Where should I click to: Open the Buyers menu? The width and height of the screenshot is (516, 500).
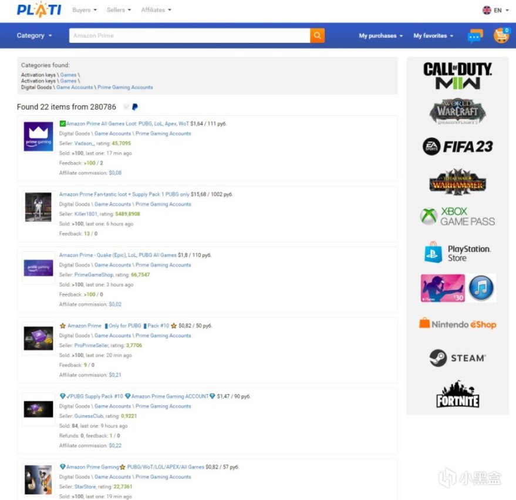(x=85, y=10)
